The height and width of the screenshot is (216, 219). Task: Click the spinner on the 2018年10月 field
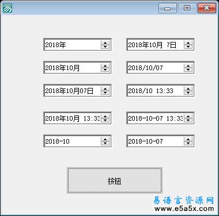[x=105, y=68]
